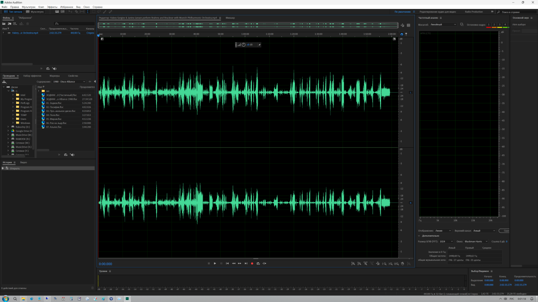Viewport: 538px width, 302px height.
Task: Toggle auto-play speaker in Files panel
Action: tap(54, 68)
